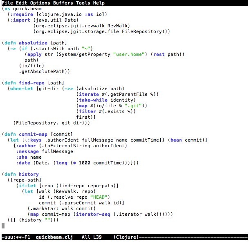Click the absolutize function name definition
The image size is (249, 246).
coord(33,43)
